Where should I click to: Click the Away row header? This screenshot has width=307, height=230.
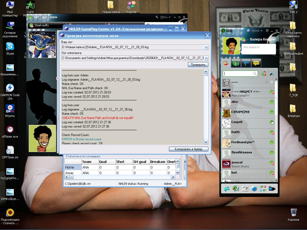point(73,173)
